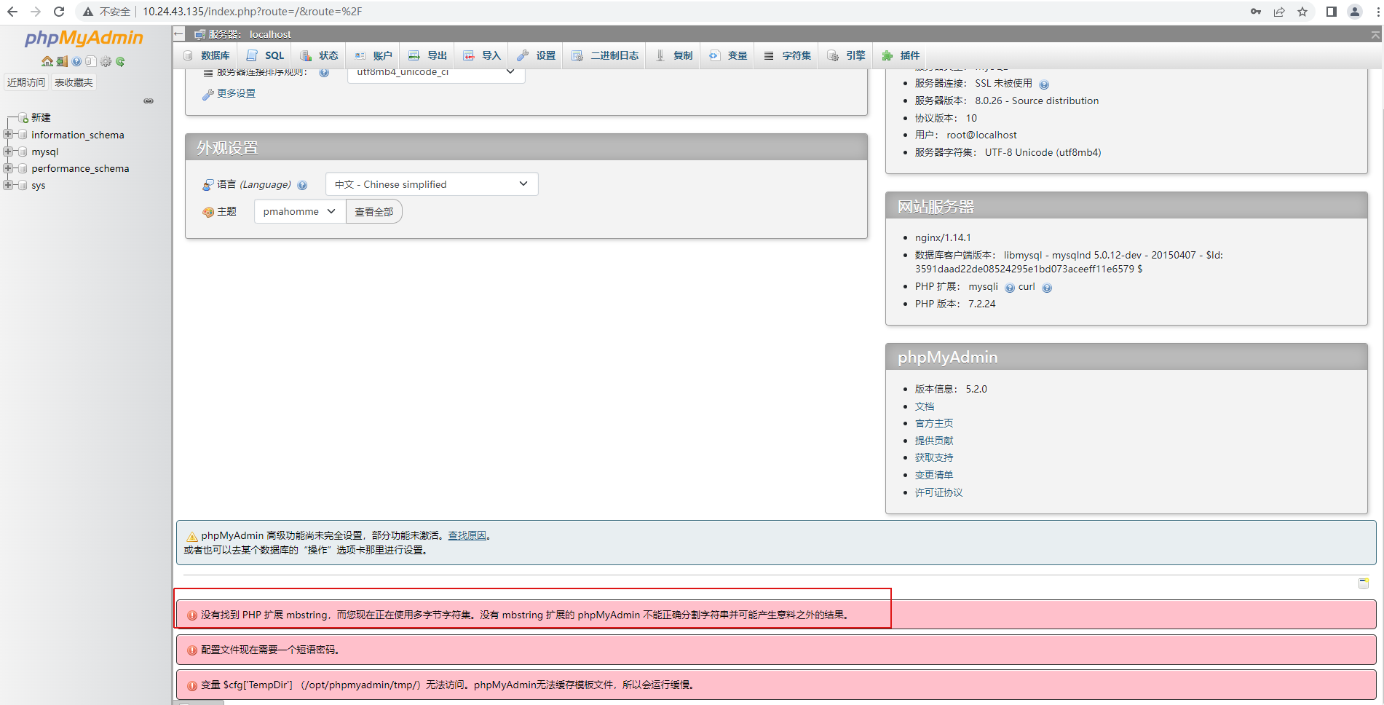This screenshot has height=705, width=1384.
Task: Click the browser address bar URL
Action: point(252,12)
